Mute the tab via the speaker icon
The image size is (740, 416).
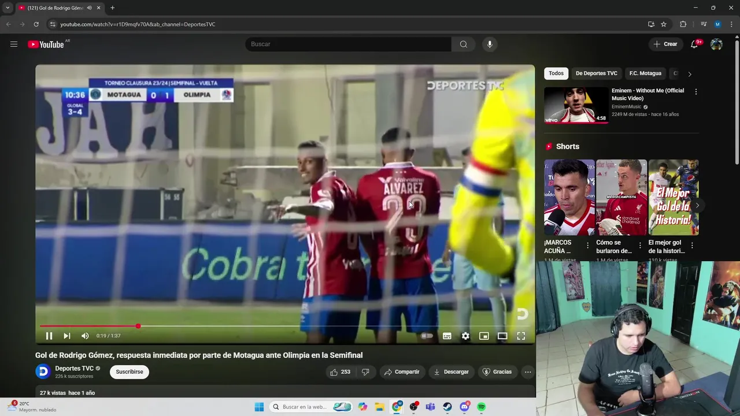point(89,8)
